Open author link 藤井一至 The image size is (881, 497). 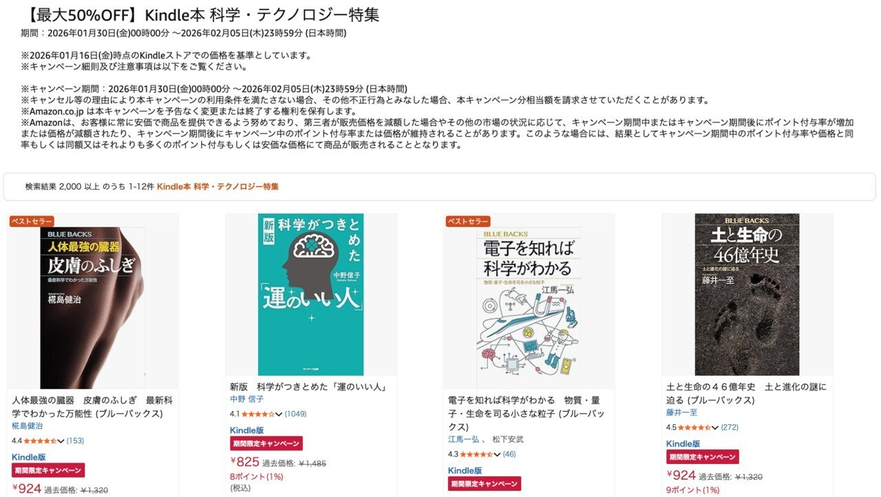[681, 413]
